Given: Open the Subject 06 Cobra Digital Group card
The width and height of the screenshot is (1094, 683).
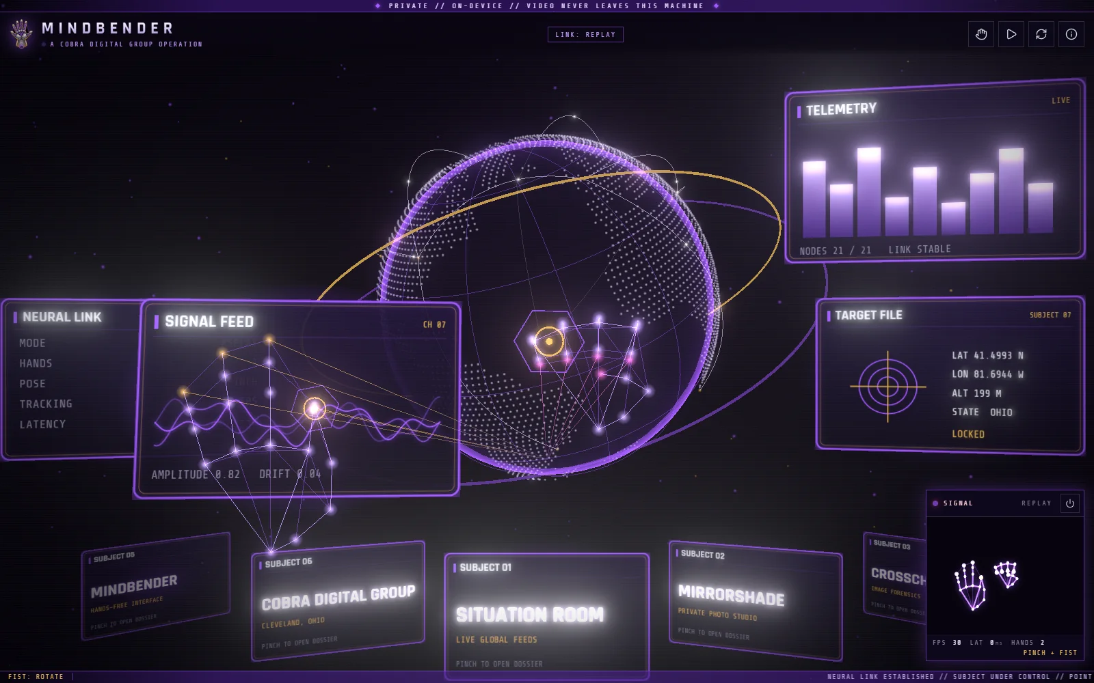Looking at the screenshot, I should click(338, 601).
